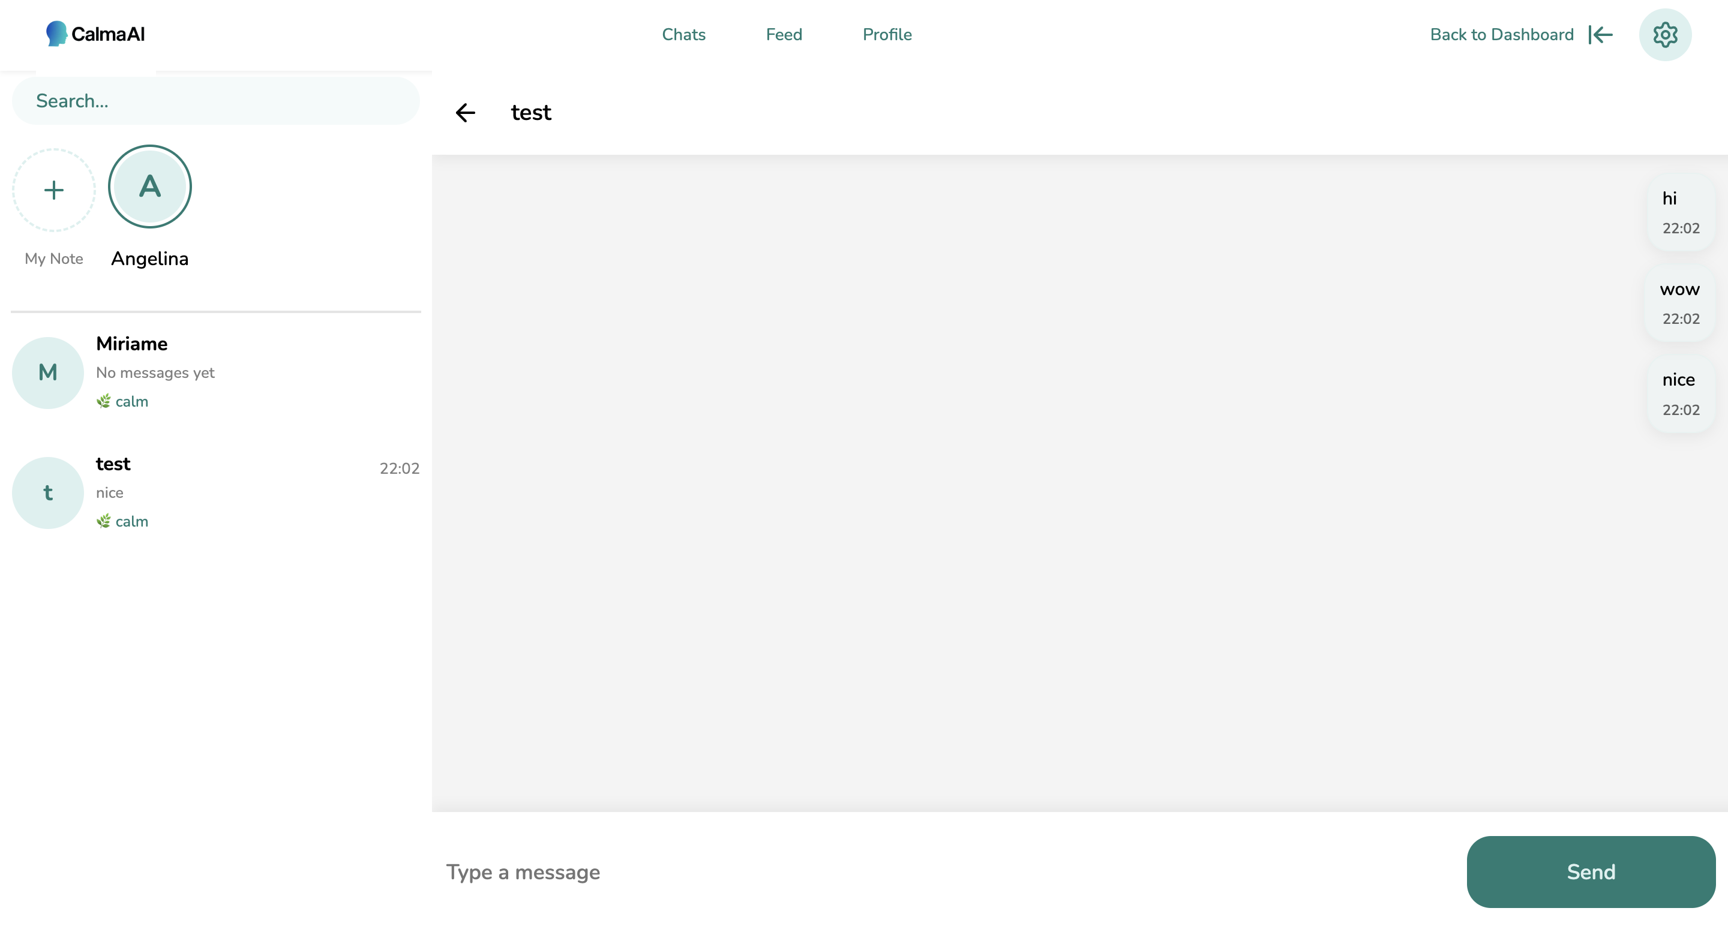Open the Feed tab
1728x932 pixels.
784,35
